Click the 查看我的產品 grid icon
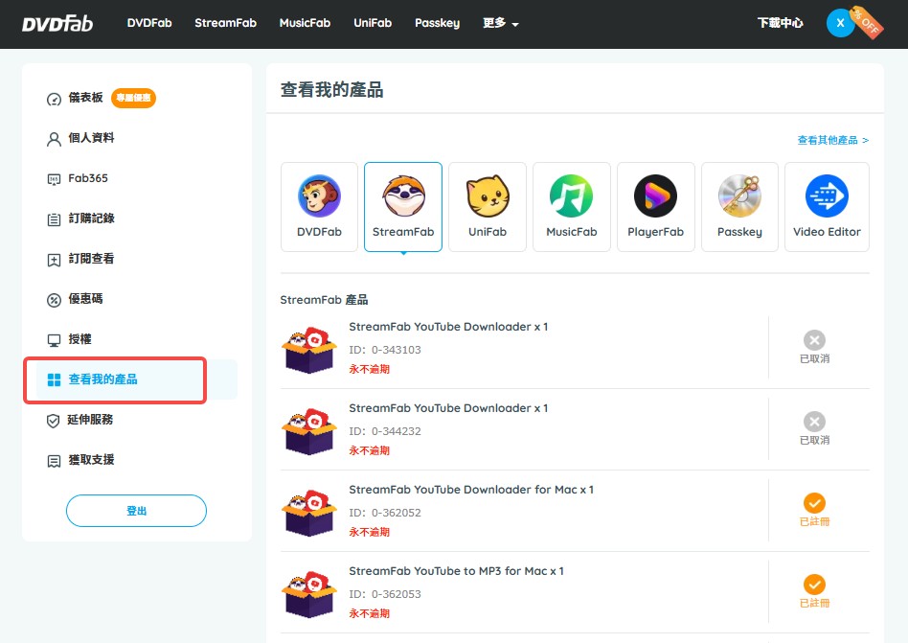This screenshot has width=908, height=643. click(x=54, y=380)
